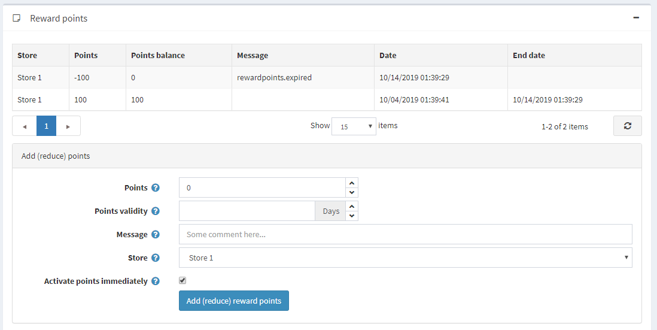Click the help icon beside Points validity
Viewport: 657px width, 330px height.
pyautogui.click(x=156, y=211)
